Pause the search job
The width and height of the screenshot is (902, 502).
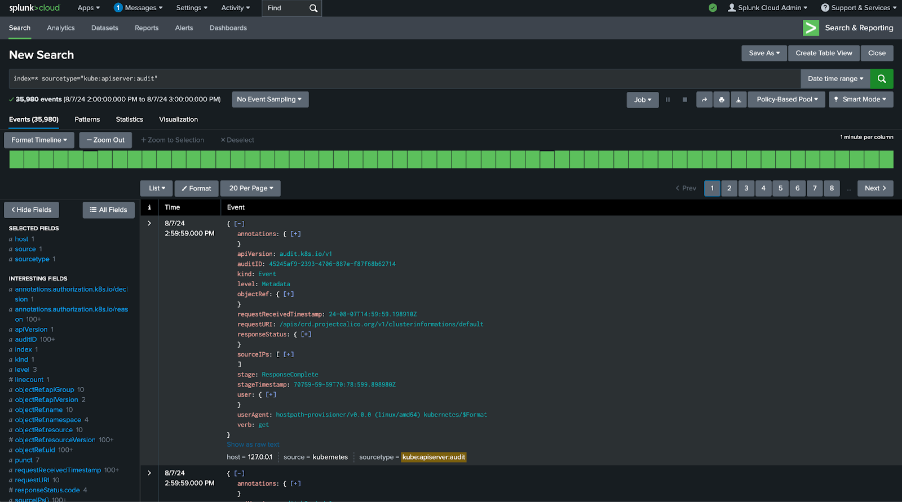coord(667,100)
